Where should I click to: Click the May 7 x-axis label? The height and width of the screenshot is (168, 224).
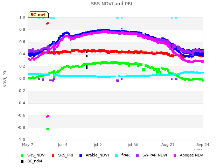[28, 145]
